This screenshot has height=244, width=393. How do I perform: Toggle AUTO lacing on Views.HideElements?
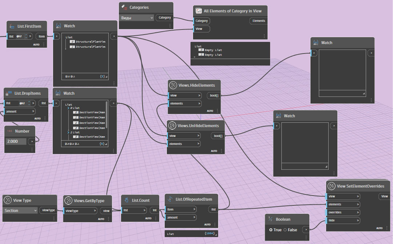pos(210,111)
